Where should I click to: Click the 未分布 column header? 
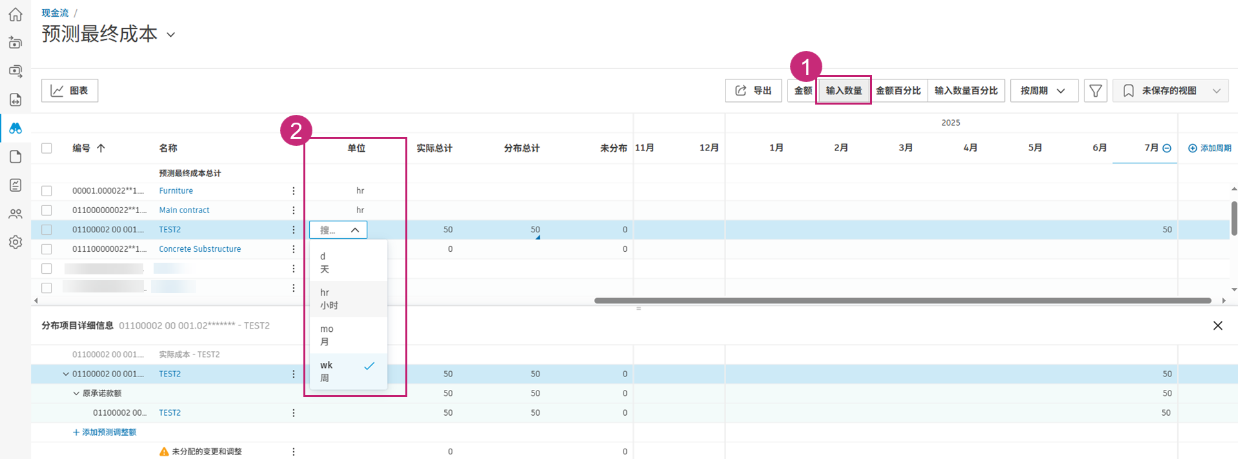613,148
